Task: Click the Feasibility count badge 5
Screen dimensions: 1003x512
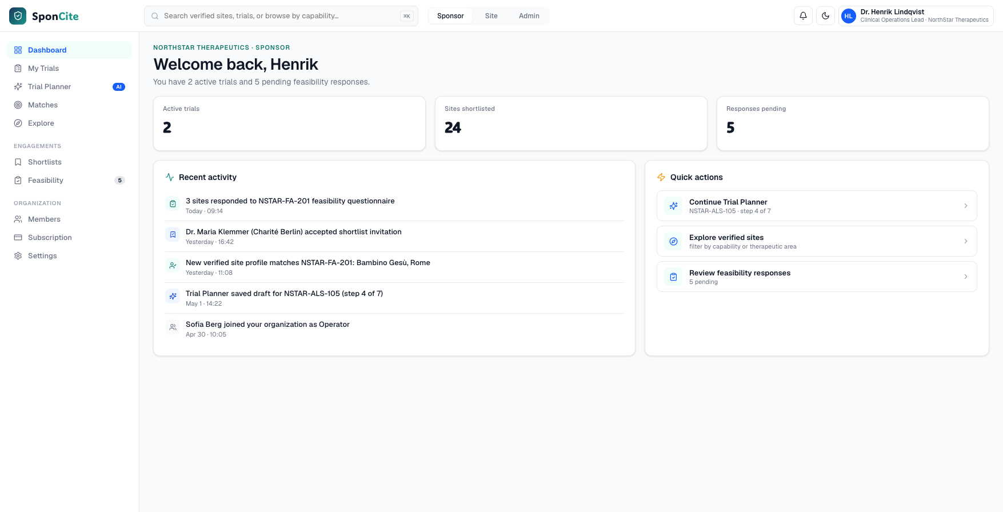Action: [x=119, y=181]
